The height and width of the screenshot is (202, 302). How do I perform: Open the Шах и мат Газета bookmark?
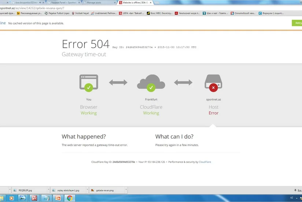click(x=215, y=13)
